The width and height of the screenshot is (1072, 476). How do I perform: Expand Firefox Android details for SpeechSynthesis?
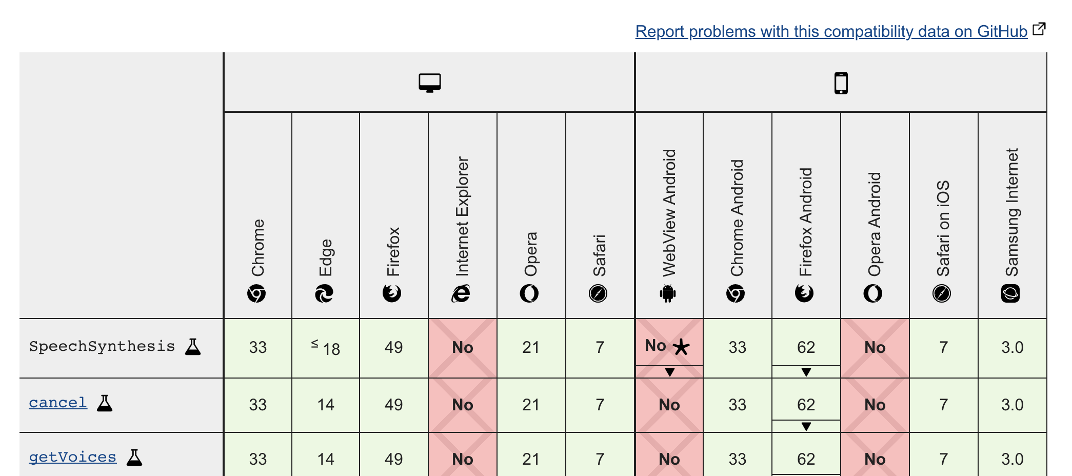click(x=806, y=372)
